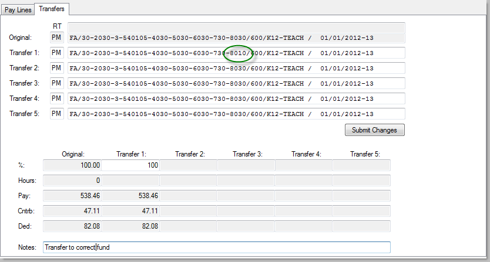Click the Transfer 3 percent field
This screenshot has height=262, width=490.
(246, 166)
